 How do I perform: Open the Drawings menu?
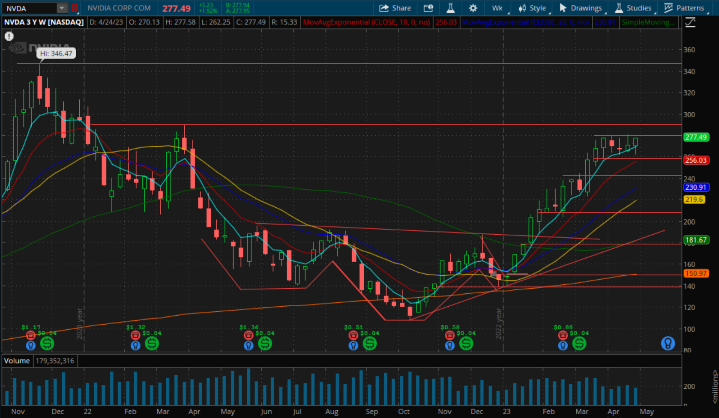pos(581,8)
